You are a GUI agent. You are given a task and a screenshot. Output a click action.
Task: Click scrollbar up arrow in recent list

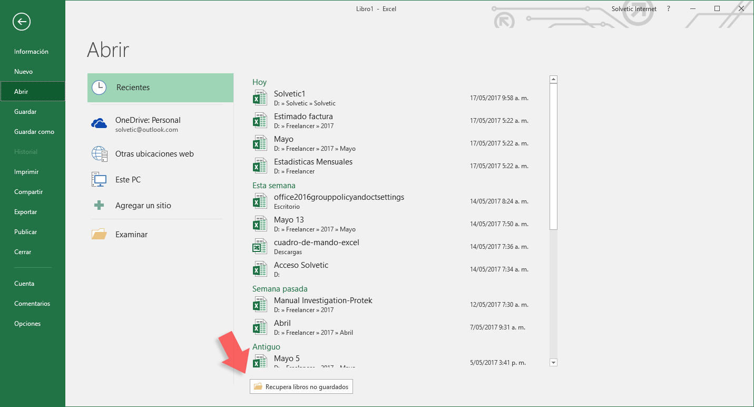click(x=553, y=80)
